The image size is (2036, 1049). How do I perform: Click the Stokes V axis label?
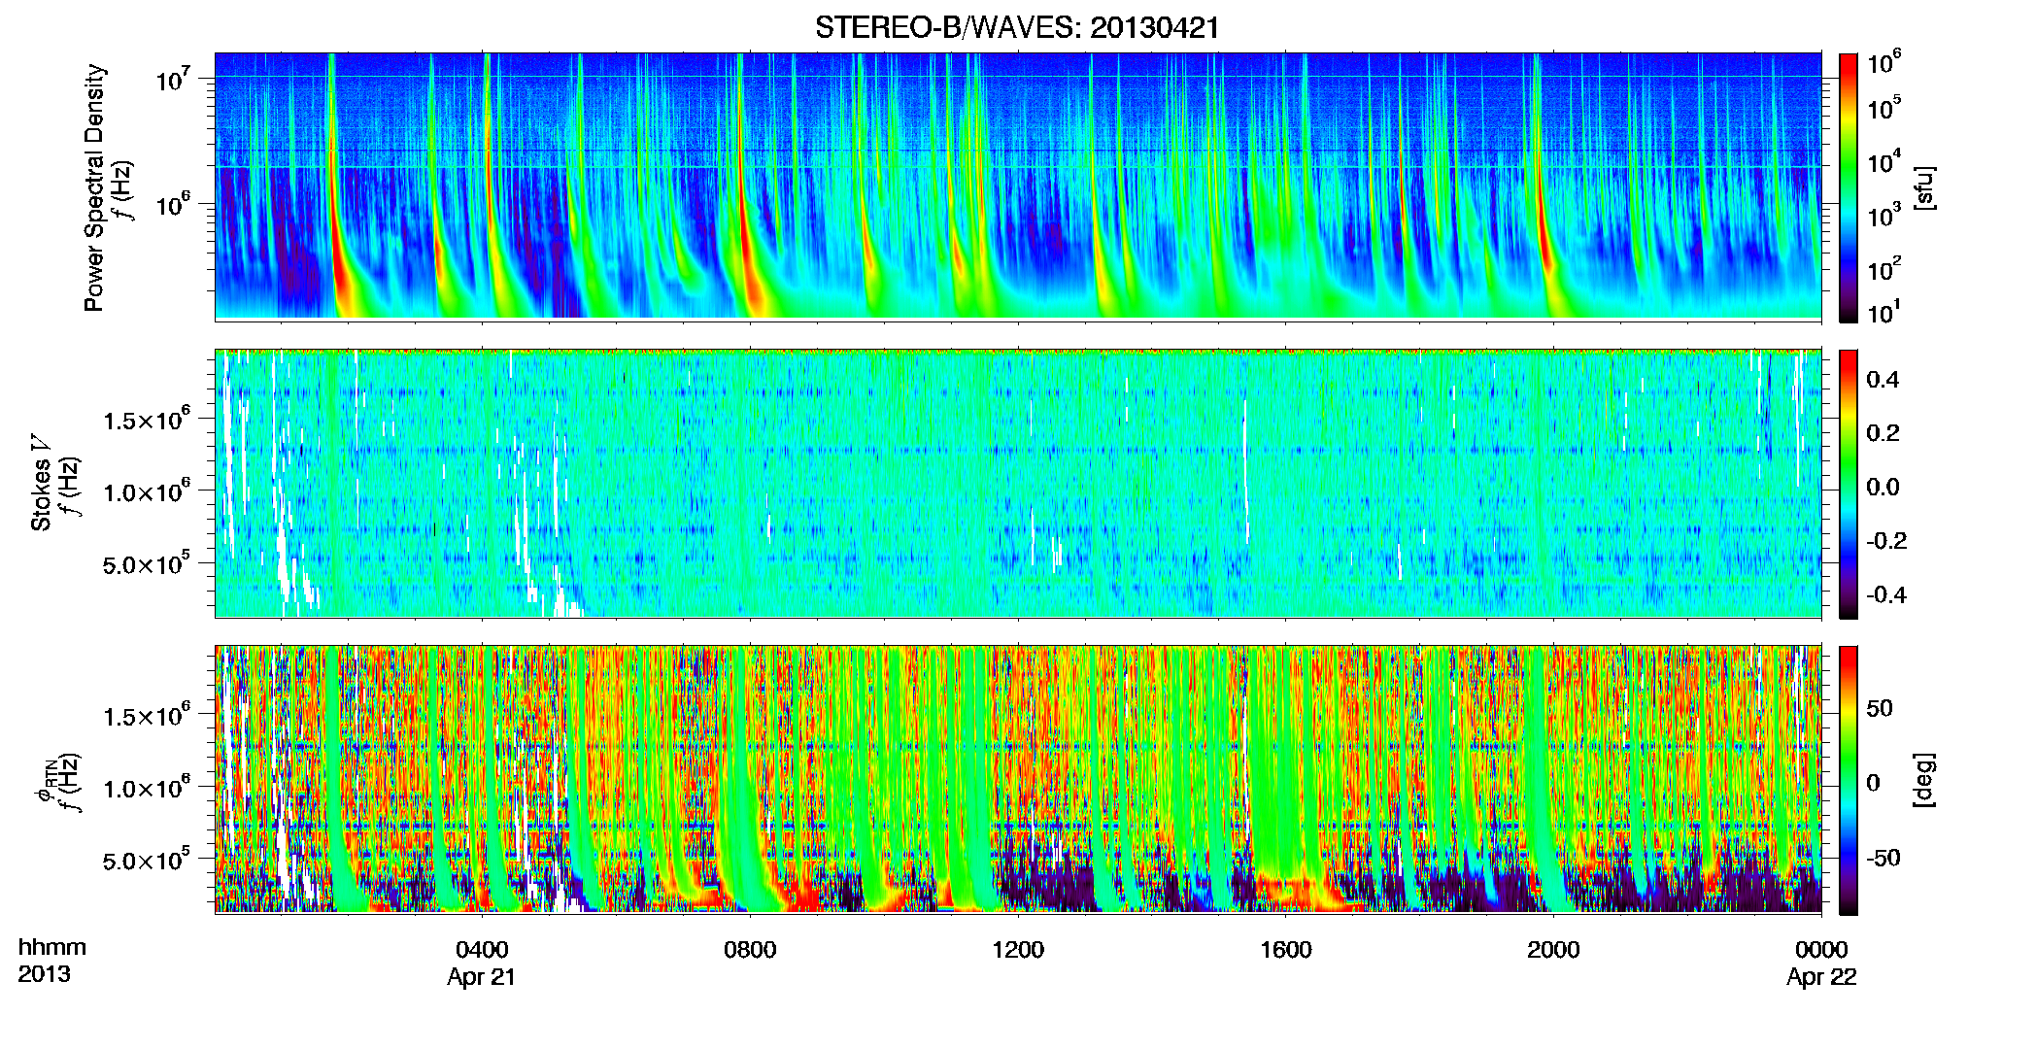[41, 483]
